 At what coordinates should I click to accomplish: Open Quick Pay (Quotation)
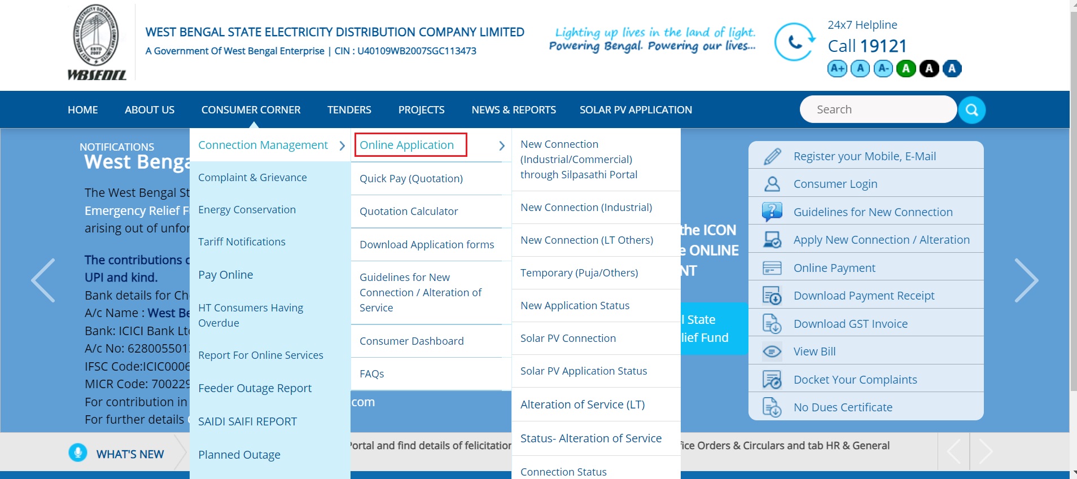[x=411, y=178]
